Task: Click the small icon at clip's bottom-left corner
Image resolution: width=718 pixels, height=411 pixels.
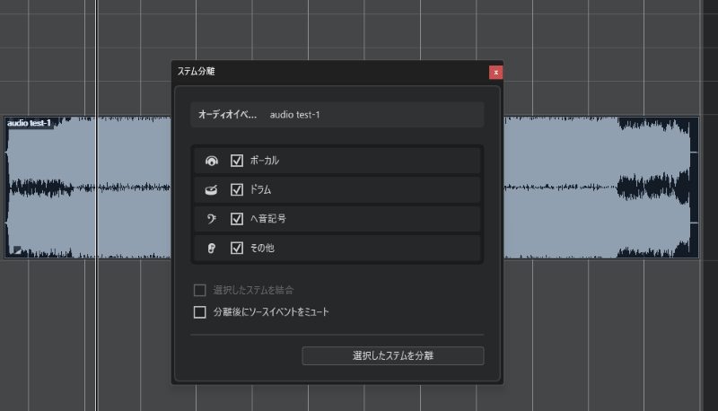Action: pos(15,250)
